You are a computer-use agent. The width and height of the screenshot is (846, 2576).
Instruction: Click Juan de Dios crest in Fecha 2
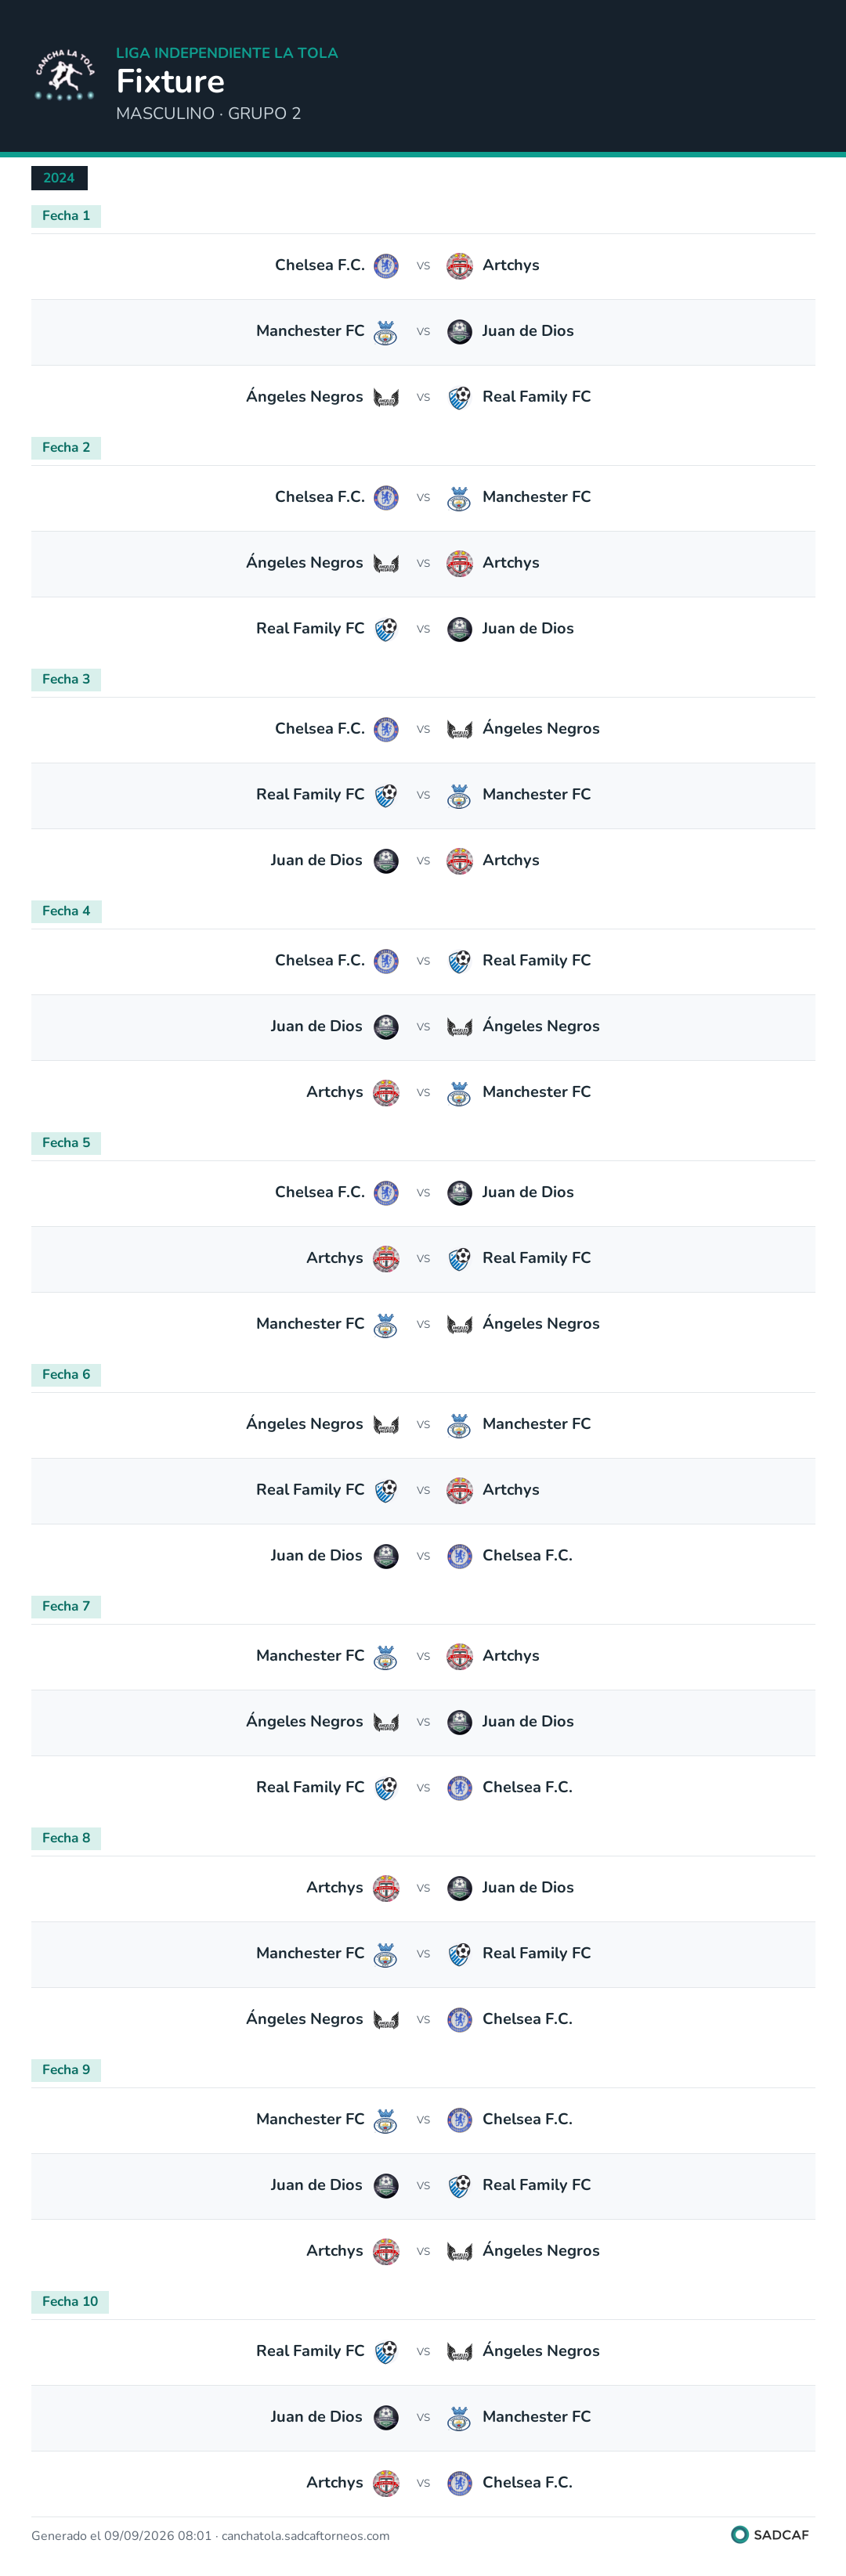coord(459,629)
